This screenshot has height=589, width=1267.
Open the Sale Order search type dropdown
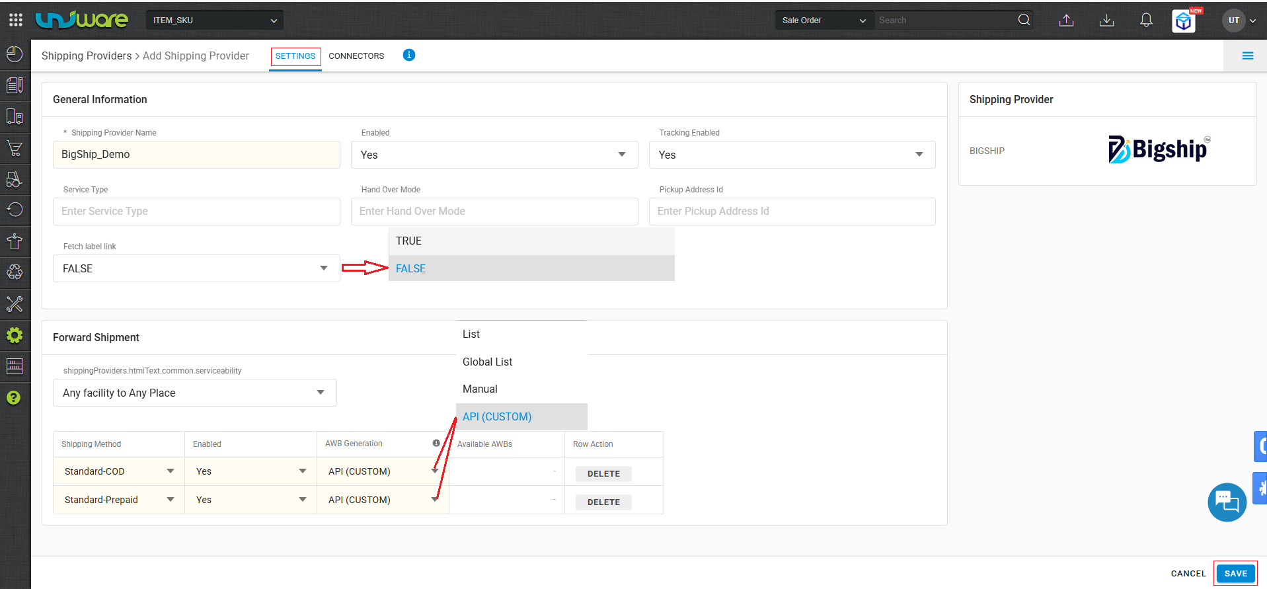click(824, 20)
